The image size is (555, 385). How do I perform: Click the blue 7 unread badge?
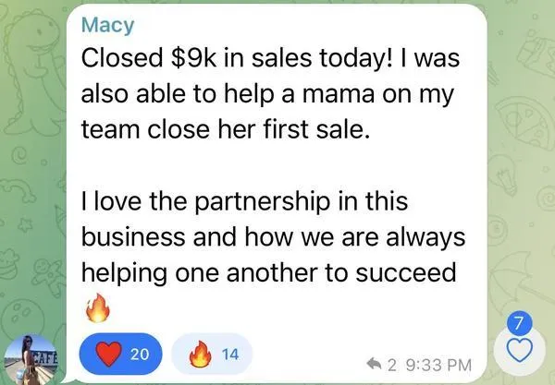520,324
